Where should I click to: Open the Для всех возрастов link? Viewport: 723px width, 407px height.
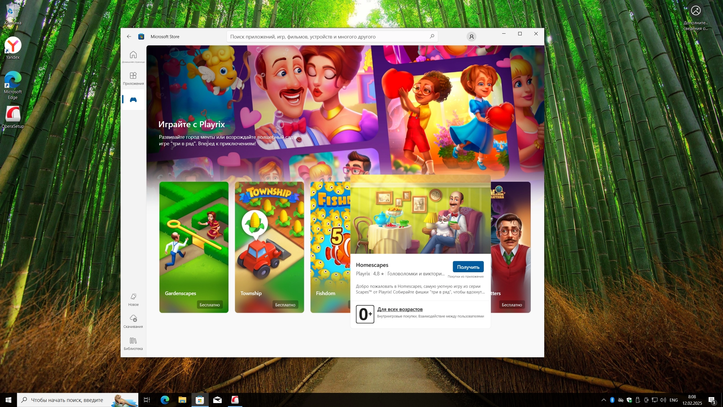coord(400,309)
